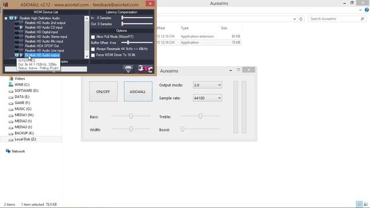The width and height of the screenshot is (370, 208).
Task: Click the wrench advanced settings icon
Action: click(x=145, y=69)
